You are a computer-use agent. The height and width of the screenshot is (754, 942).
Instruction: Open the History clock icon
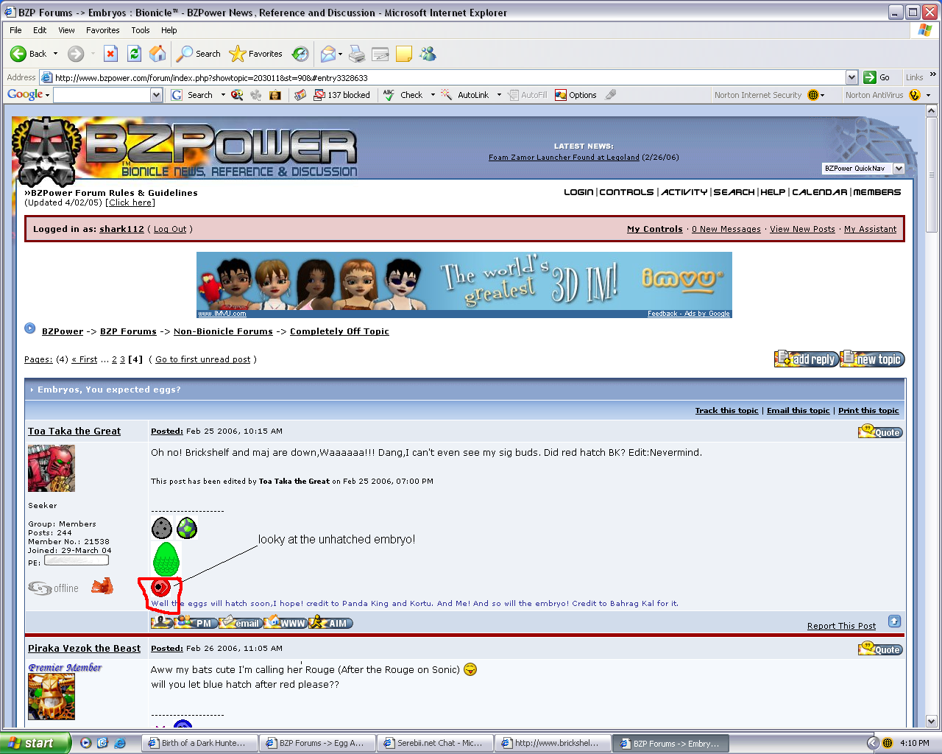[300, 54]
